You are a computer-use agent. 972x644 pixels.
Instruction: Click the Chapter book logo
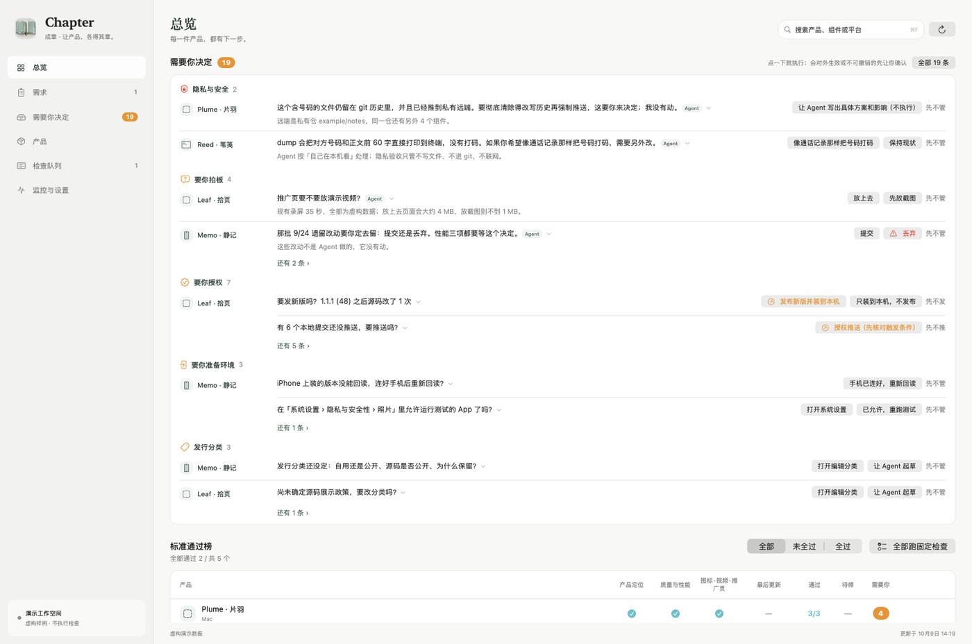[x=26, y=27]
